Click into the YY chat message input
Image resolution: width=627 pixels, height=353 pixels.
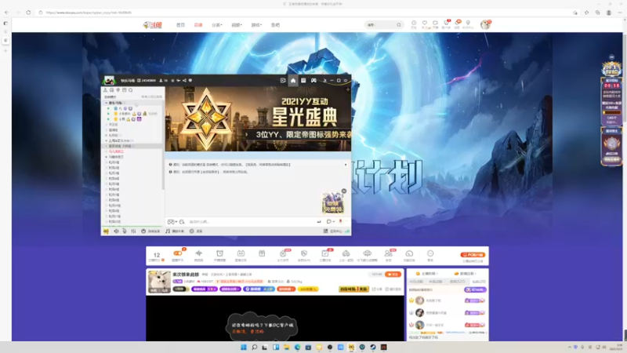click(252, 222)
